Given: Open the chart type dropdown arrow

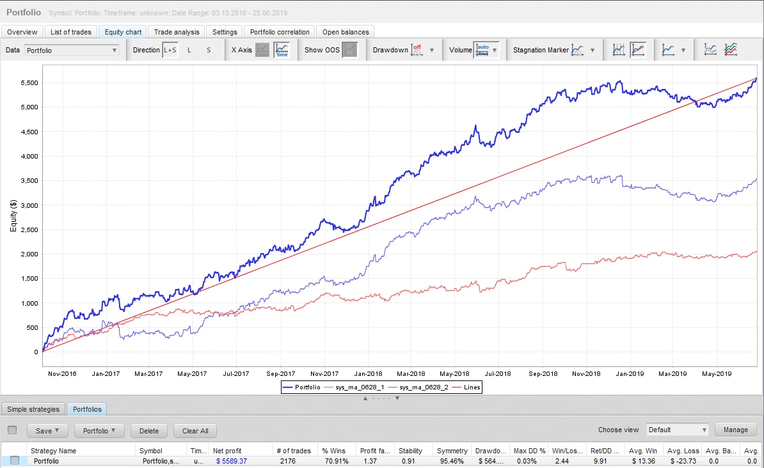Looking at the screenshot, I should (x=683, y=50).
